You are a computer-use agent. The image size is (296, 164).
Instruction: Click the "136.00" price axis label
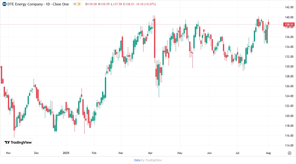pos(289,37)
